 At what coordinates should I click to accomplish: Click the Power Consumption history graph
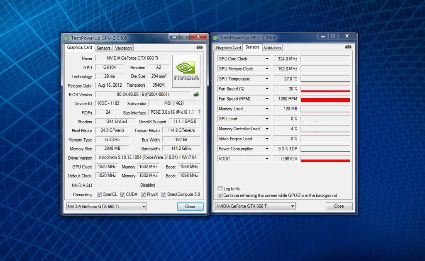coord(325,149)
